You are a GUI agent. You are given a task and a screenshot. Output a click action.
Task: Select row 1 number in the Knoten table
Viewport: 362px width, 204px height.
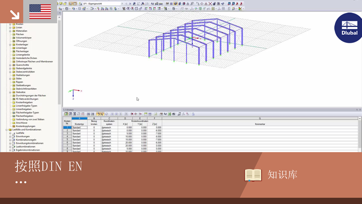[x=67, y=127]
